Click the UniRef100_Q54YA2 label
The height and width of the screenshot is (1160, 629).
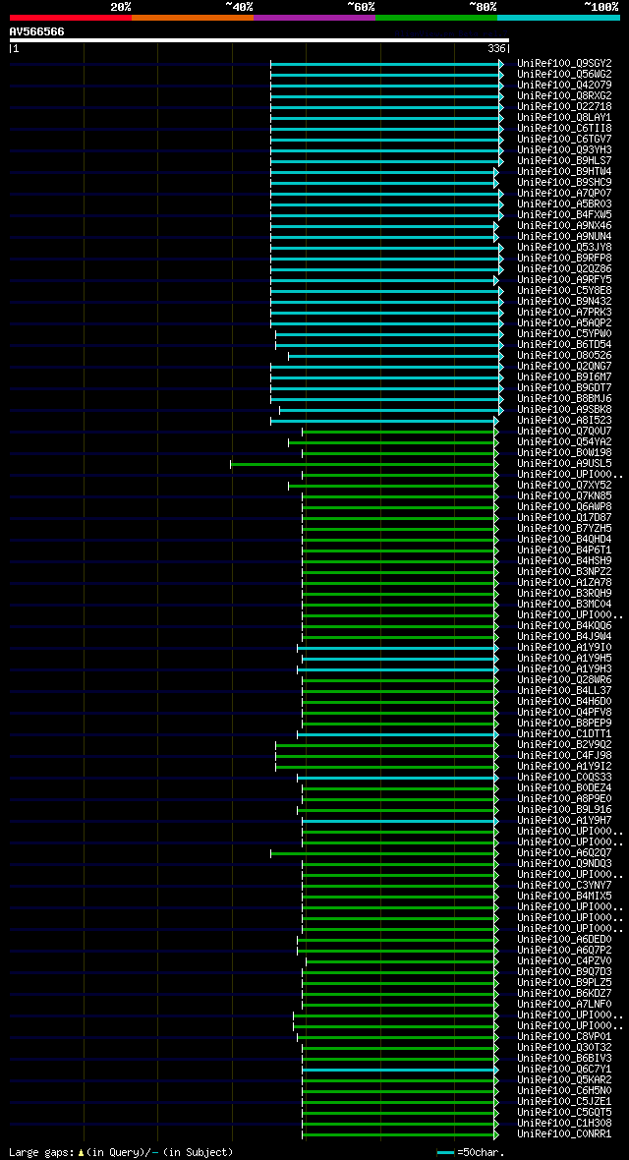564,441
